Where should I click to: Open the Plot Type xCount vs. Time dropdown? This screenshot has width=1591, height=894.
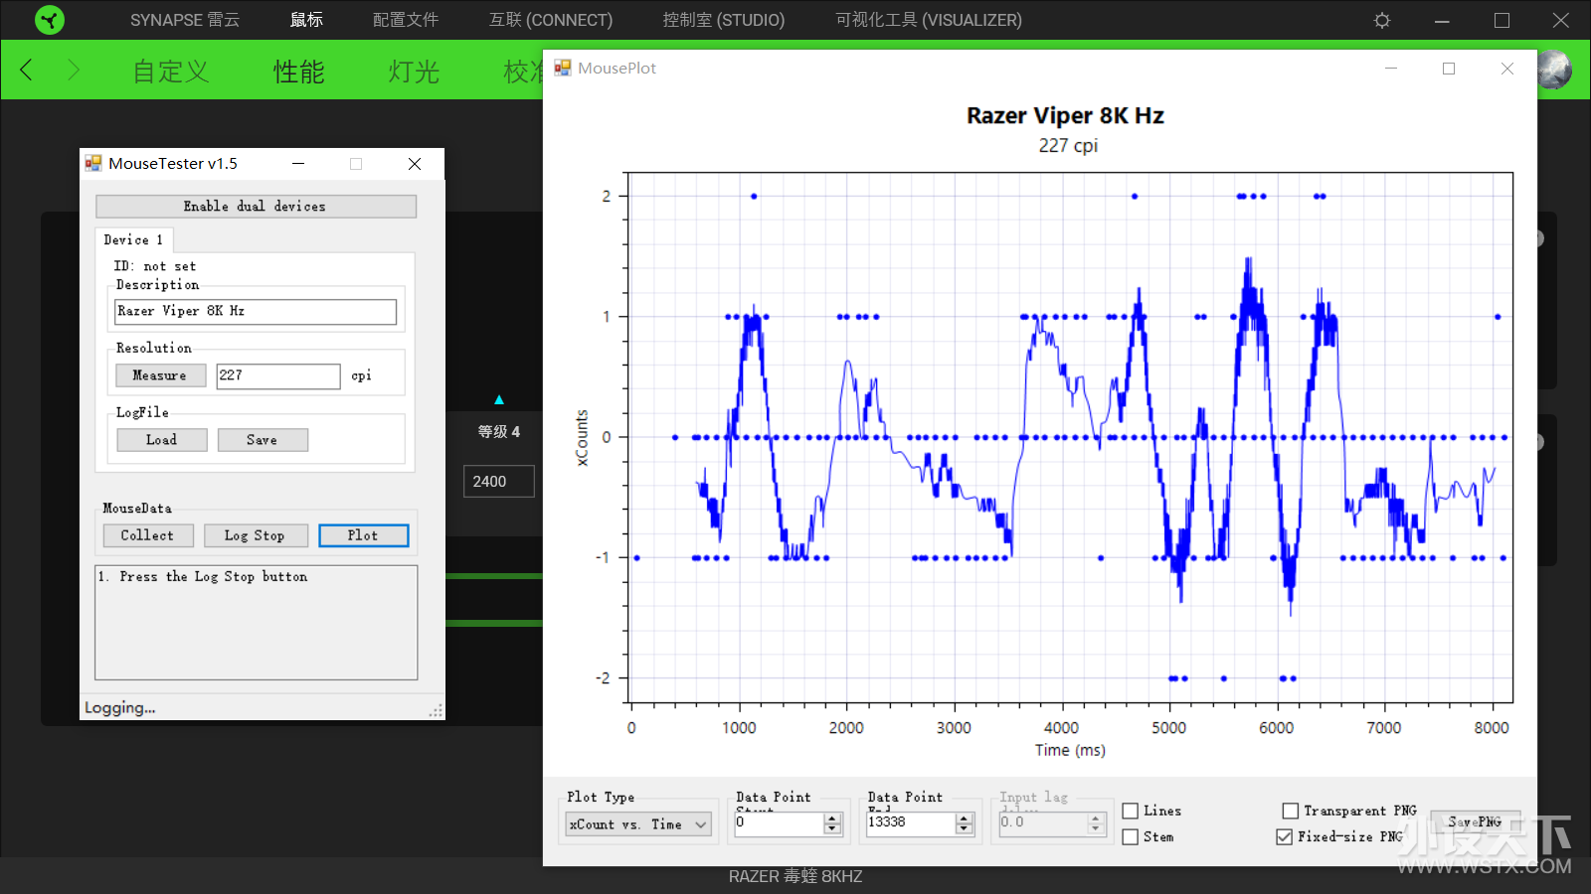click(x=638, y=824)
